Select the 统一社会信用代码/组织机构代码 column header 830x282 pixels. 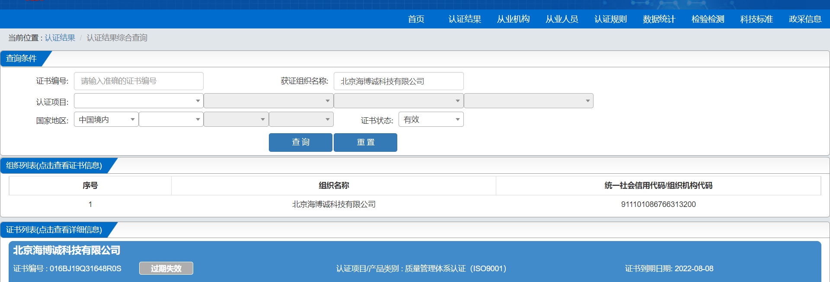click(658, 185)
